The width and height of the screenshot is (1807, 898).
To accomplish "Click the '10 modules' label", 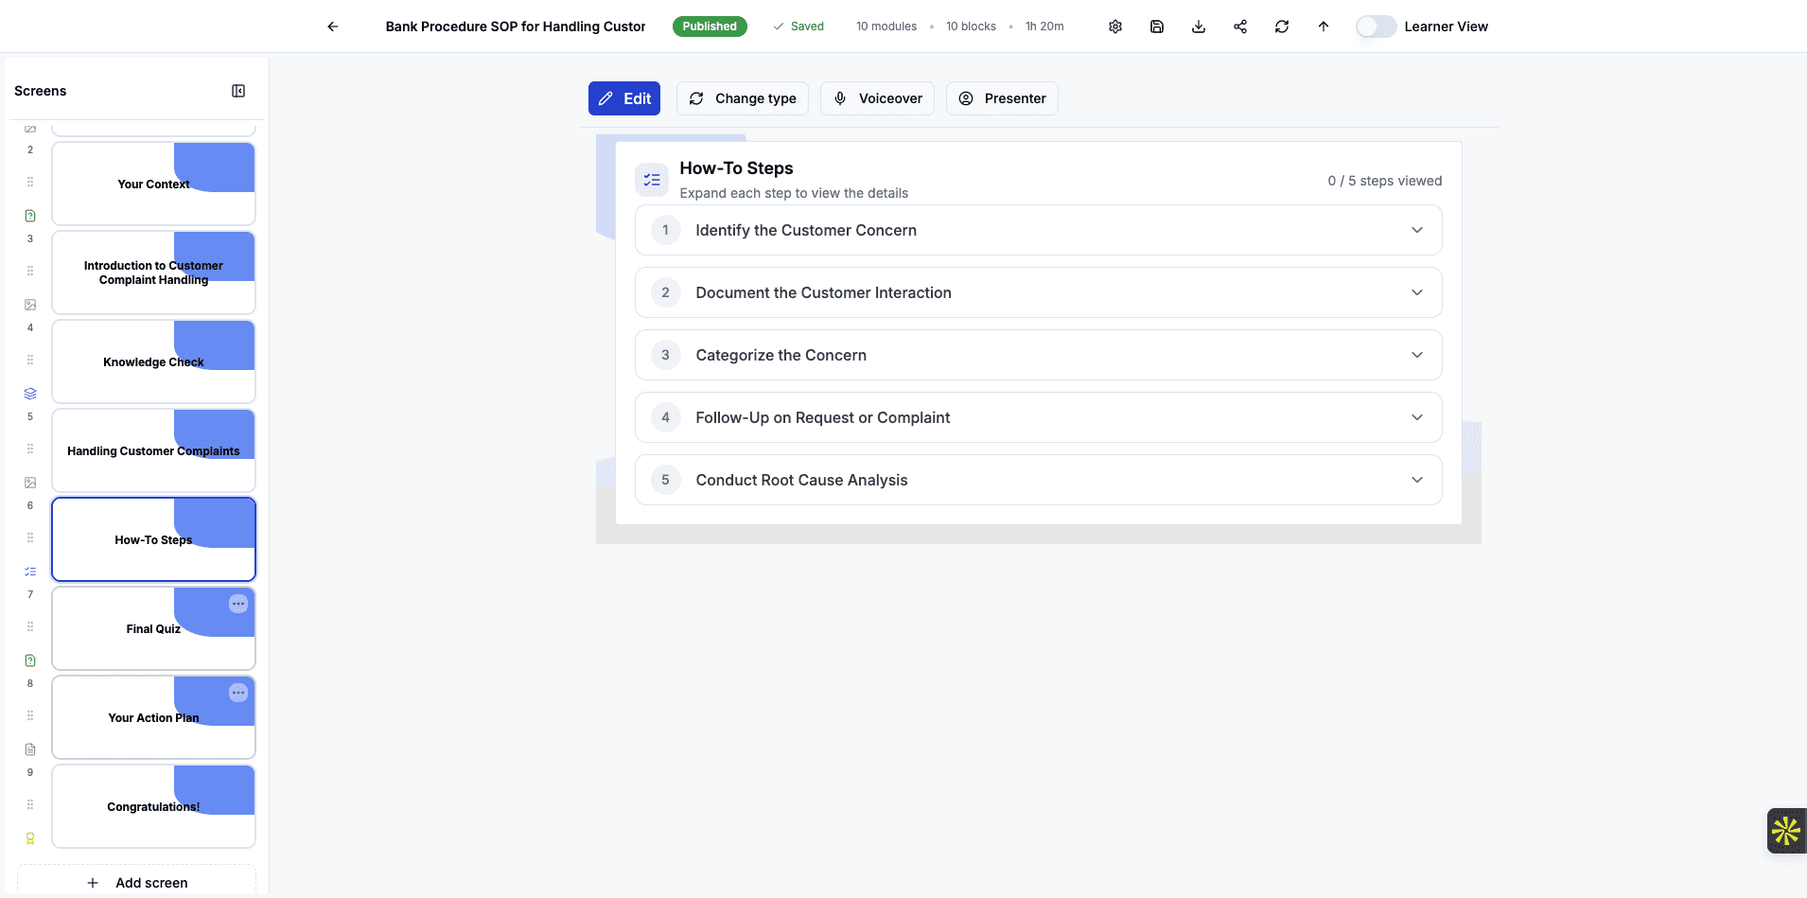I will click(x=886, y=26).
